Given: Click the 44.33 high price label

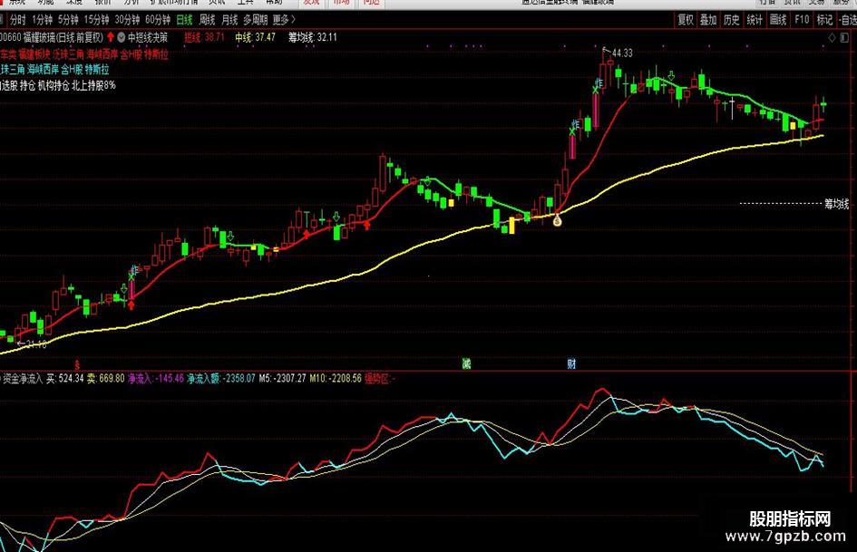Looking at the screenshot, I should click(622, 53).
